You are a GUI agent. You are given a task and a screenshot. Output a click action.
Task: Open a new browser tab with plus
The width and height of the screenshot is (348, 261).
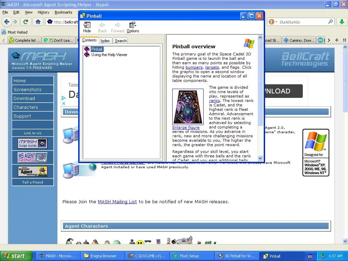[337, 40]
